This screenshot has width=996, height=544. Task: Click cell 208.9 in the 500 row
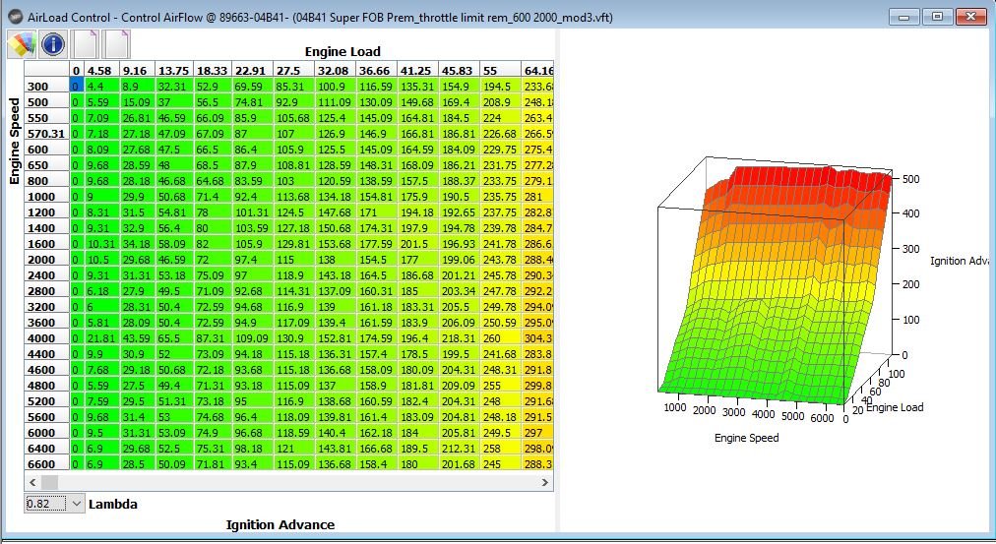coord(501,101)
